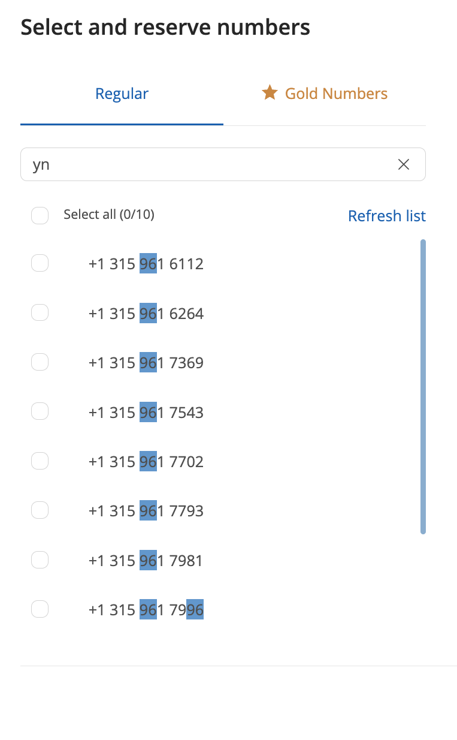Enable checkbox for +1 315 961 7543
This screenshot has width=457, height=740.
40,411
